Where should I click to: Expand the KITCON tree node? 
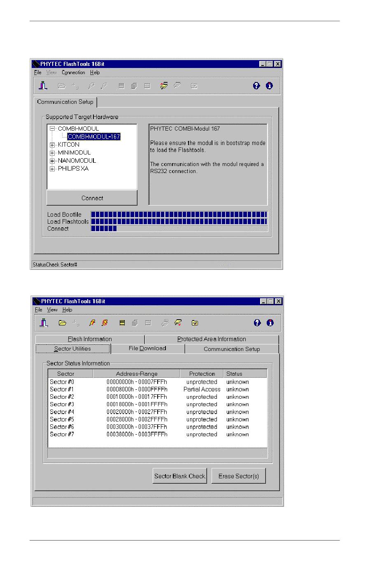(x=52, y=145)
